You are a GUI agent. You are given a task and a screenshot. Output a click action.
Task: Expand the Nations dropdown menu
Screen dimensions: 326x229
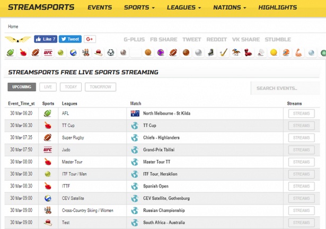(x=230, y=7)
